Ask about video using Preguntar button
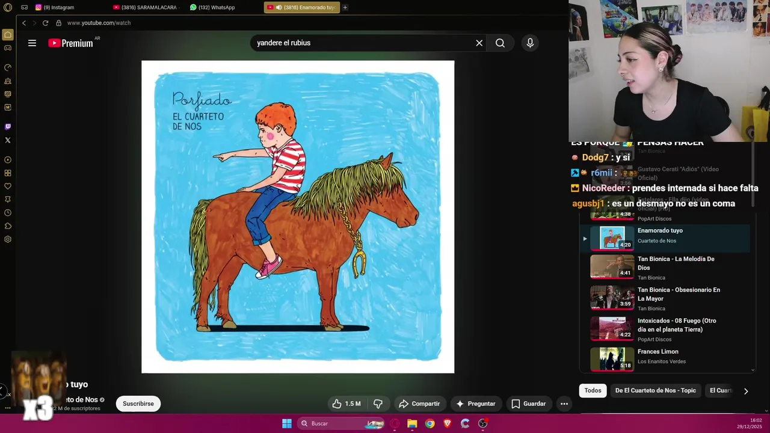Image resolution: width=770 pixels, height=433 pixels. (x=476, y=404)
